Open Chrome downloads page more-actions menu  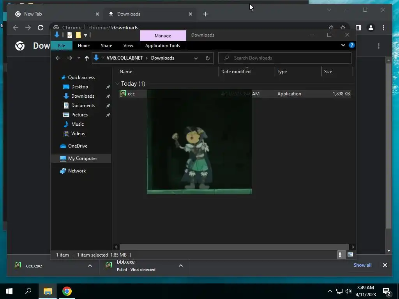pos(379,46)
